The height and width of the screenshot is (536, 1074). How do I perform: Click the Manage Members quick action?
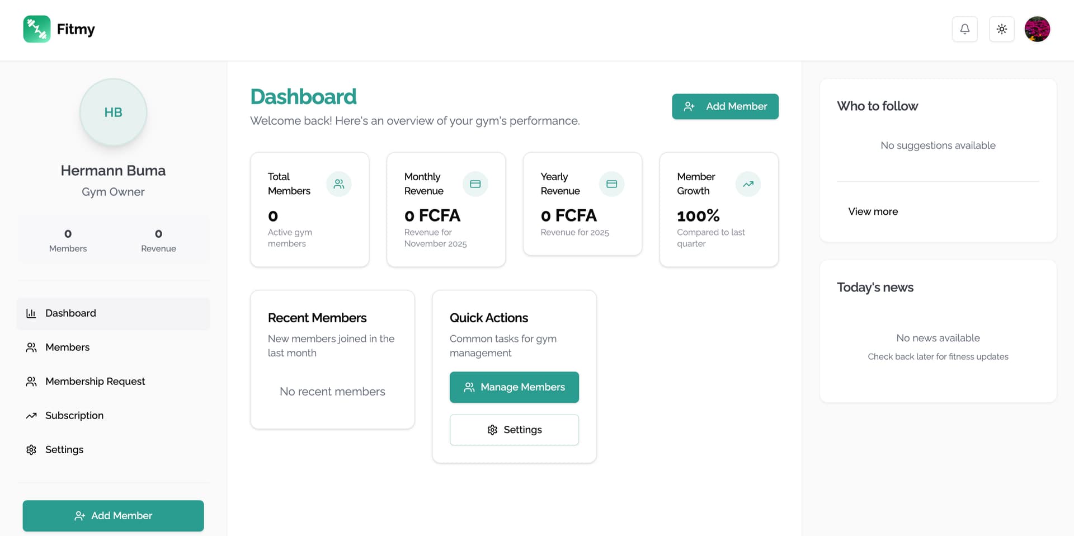[x=514, y=387]
